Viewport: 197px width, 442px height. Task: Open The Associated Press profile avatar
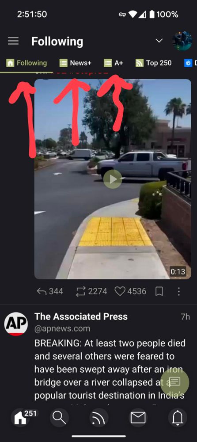pyautogui.click(x=16, y=324)
